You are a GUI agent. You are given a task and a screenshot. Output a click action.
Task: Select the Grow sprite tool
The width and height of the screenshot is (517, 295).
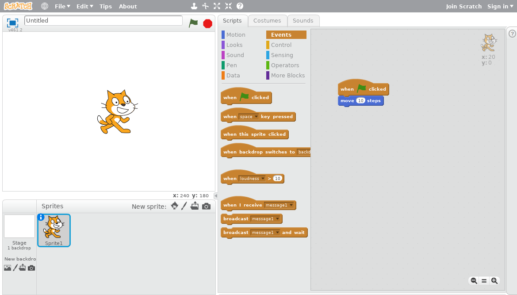click(217, 6)
